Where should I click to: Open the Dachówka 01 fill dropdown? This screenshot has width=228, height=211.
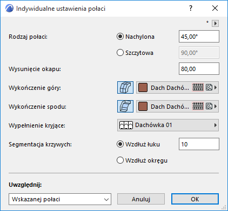point(168,125)
